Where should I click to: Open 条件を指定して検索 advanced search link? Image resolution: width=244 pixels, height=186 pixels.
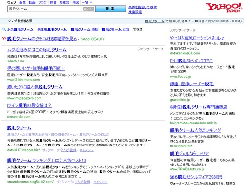pyautogui.click(x=142, y=7)
